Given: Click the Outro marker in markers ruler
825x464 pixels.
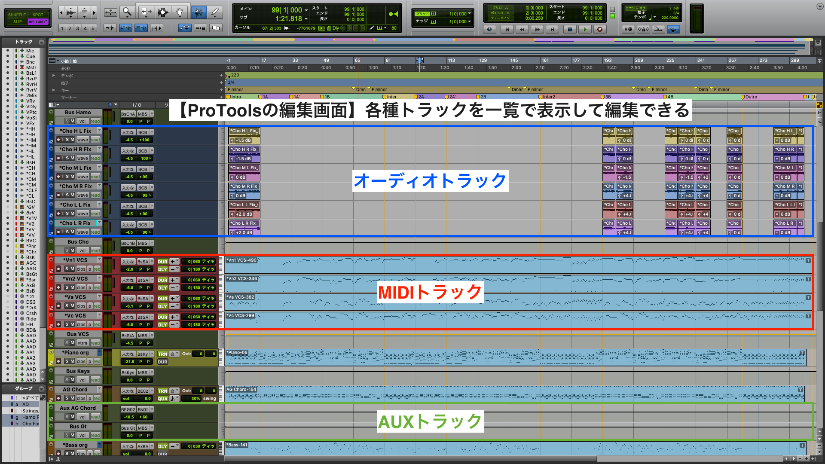Looking at the screenshot, I should tap(749, 97).
